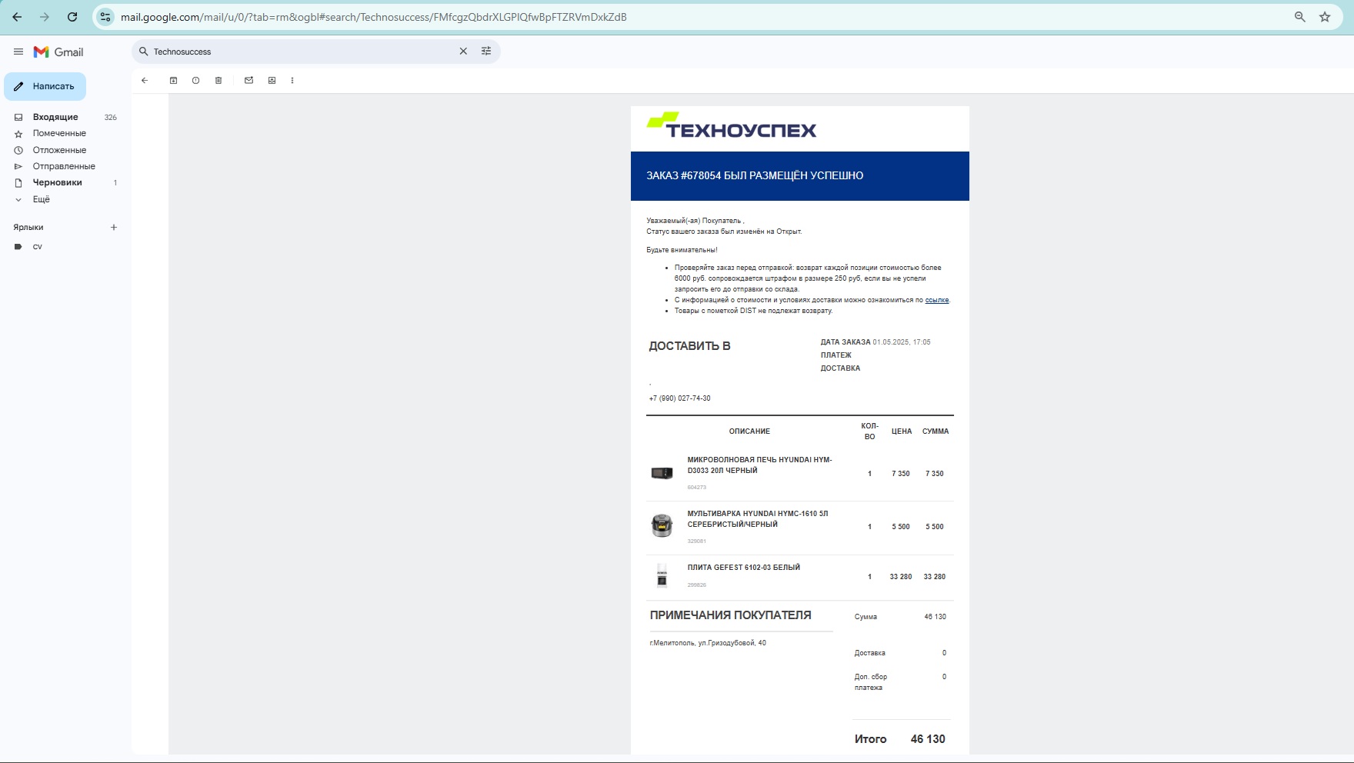Return to search results with back arrow
The height and width of the screenshot is (763, 1354).
(x=145, y=81)
